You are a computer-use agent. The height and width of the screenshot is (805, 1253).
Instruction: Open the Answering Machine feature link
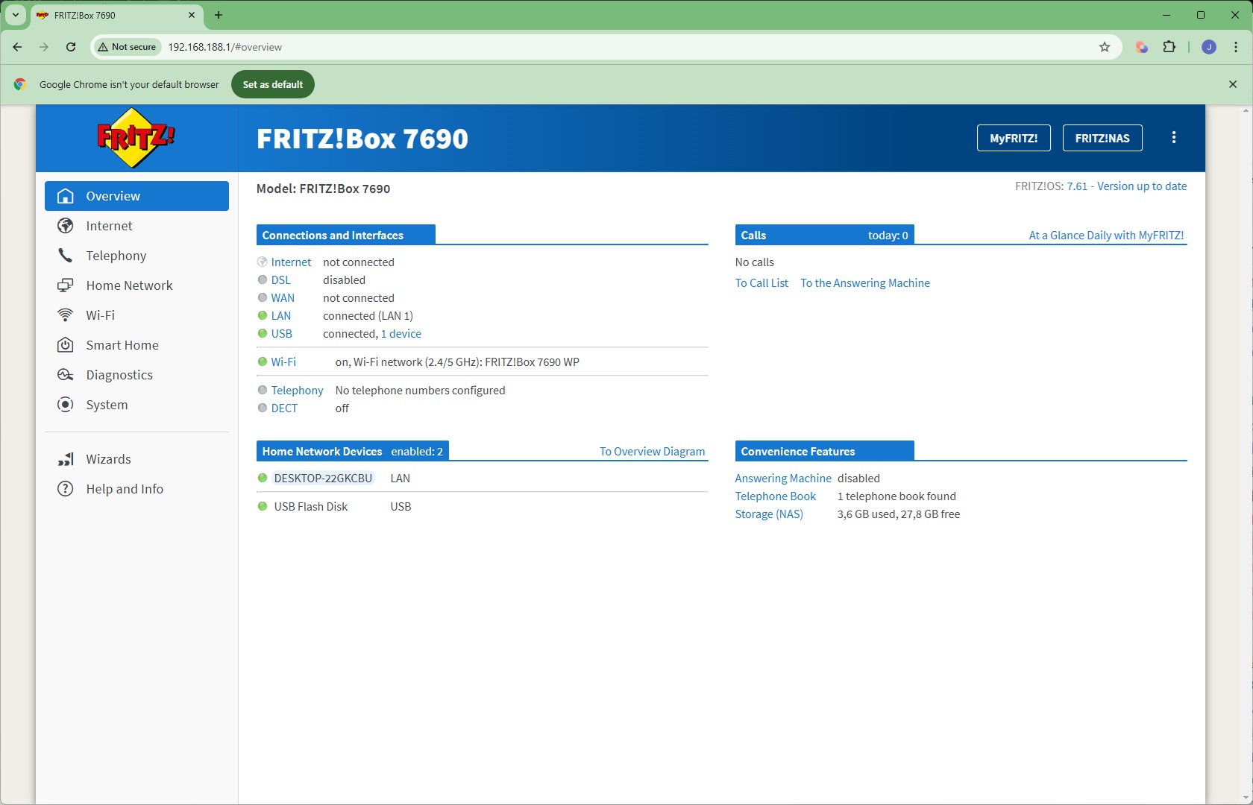point(783,479)
